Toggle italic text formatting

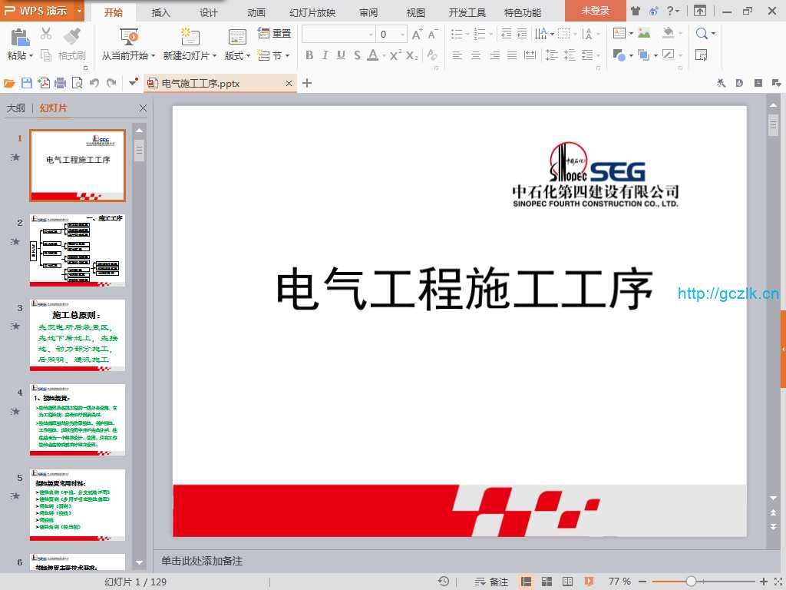click(x=325, y=55)
